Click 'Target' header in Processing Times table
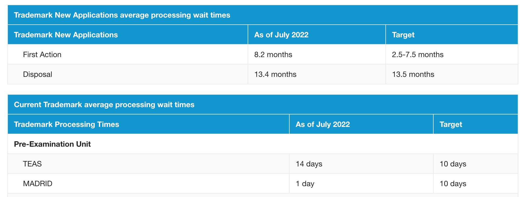Viewport: 524px width, 197px height. pyautogui.click(x=451, y=124)
